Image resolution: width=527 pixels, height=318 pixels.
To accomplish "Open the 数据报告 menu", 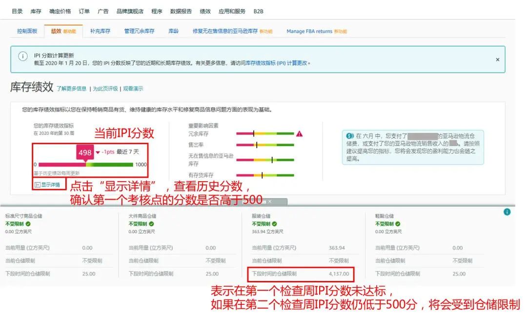I will tap(181, 11).
